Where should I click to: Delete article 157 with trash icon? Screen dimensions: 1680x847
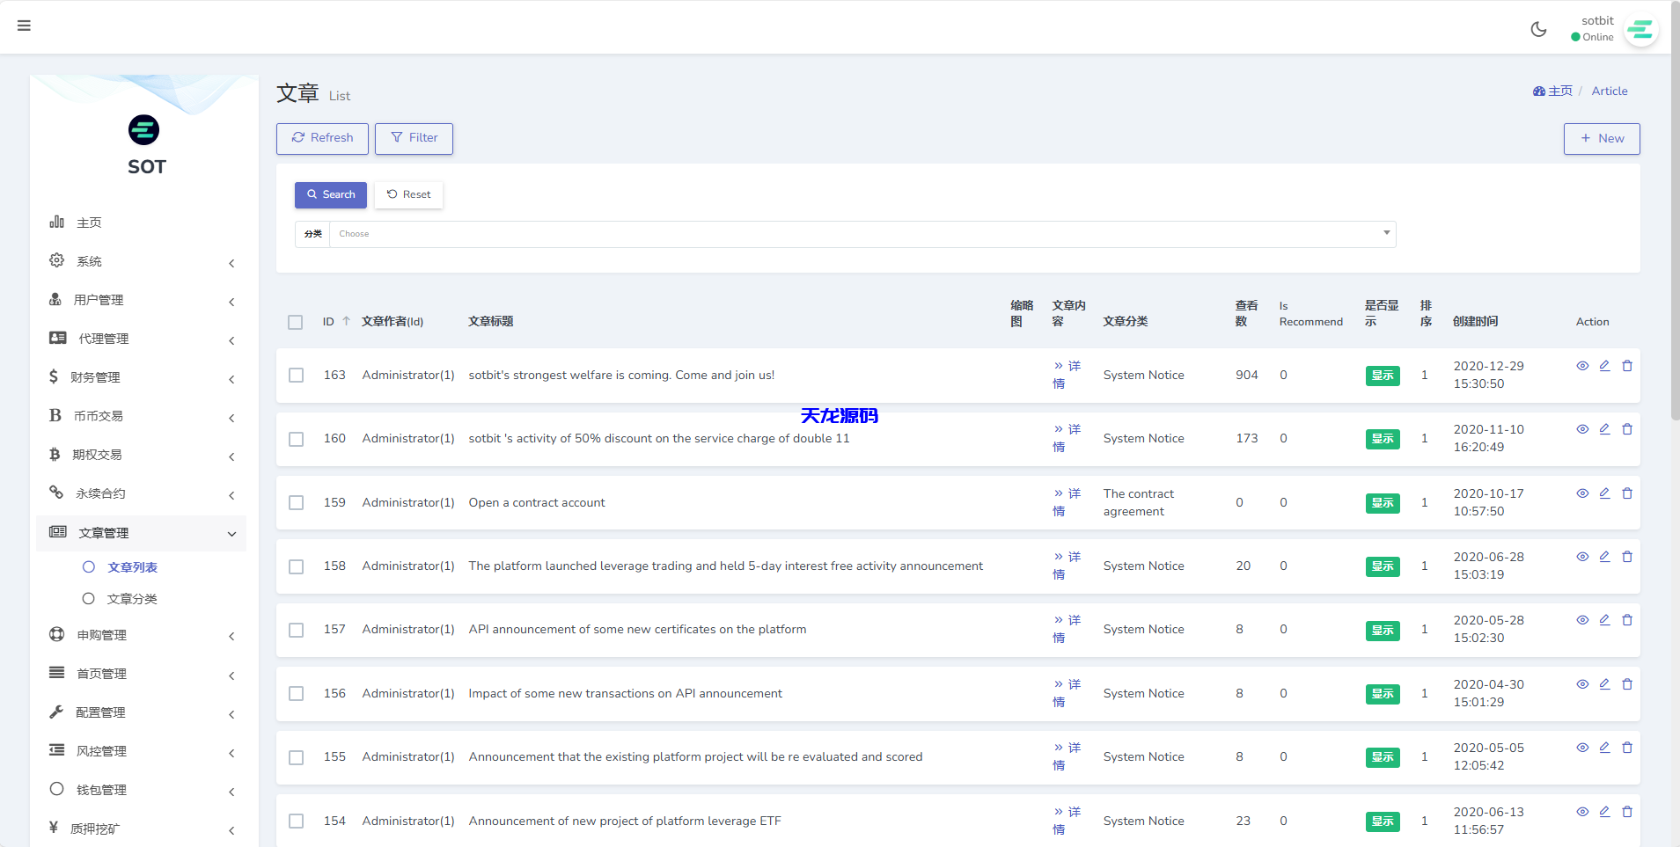1627,620
